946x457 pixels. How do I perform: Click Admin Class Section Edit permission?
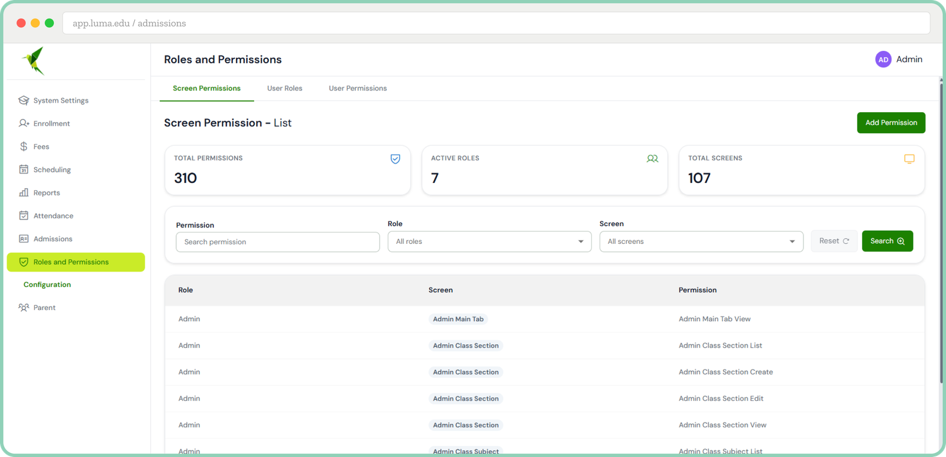[x=721, y=399]
